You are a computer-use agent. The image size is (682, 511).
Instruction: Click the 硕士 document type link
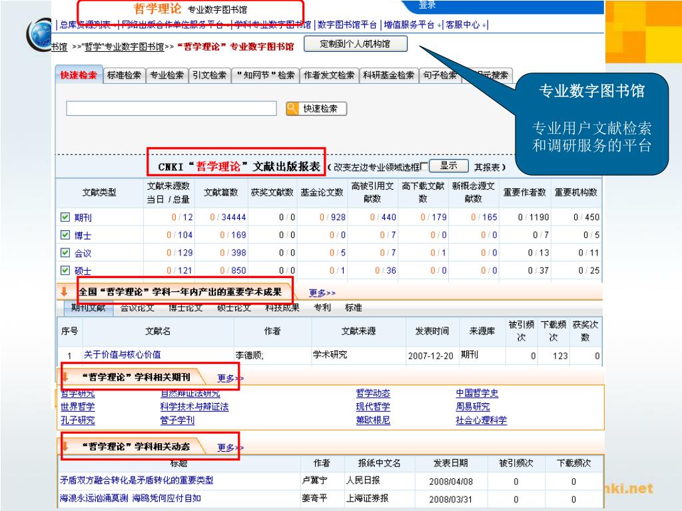point(83,271)
